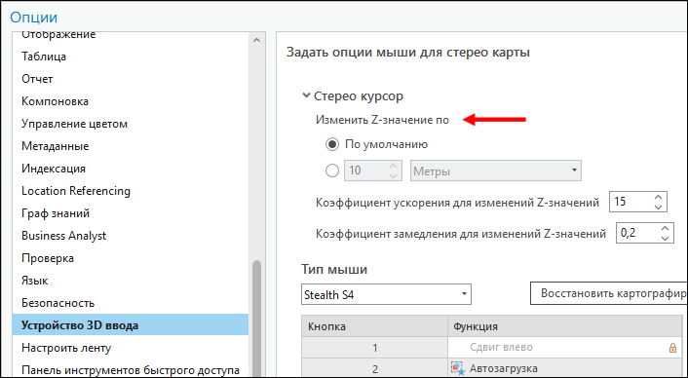Open Безопасность settings
Image resolution: width=688 pixels, height=378 pixels.
click(x=57, y=303)
